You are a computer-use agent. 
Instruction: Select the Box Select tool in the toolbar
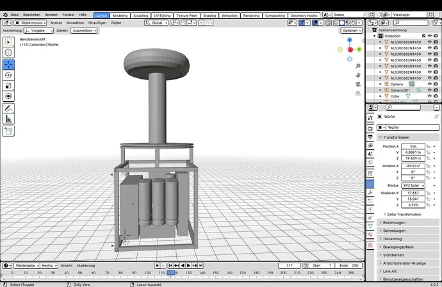(8, 42)
